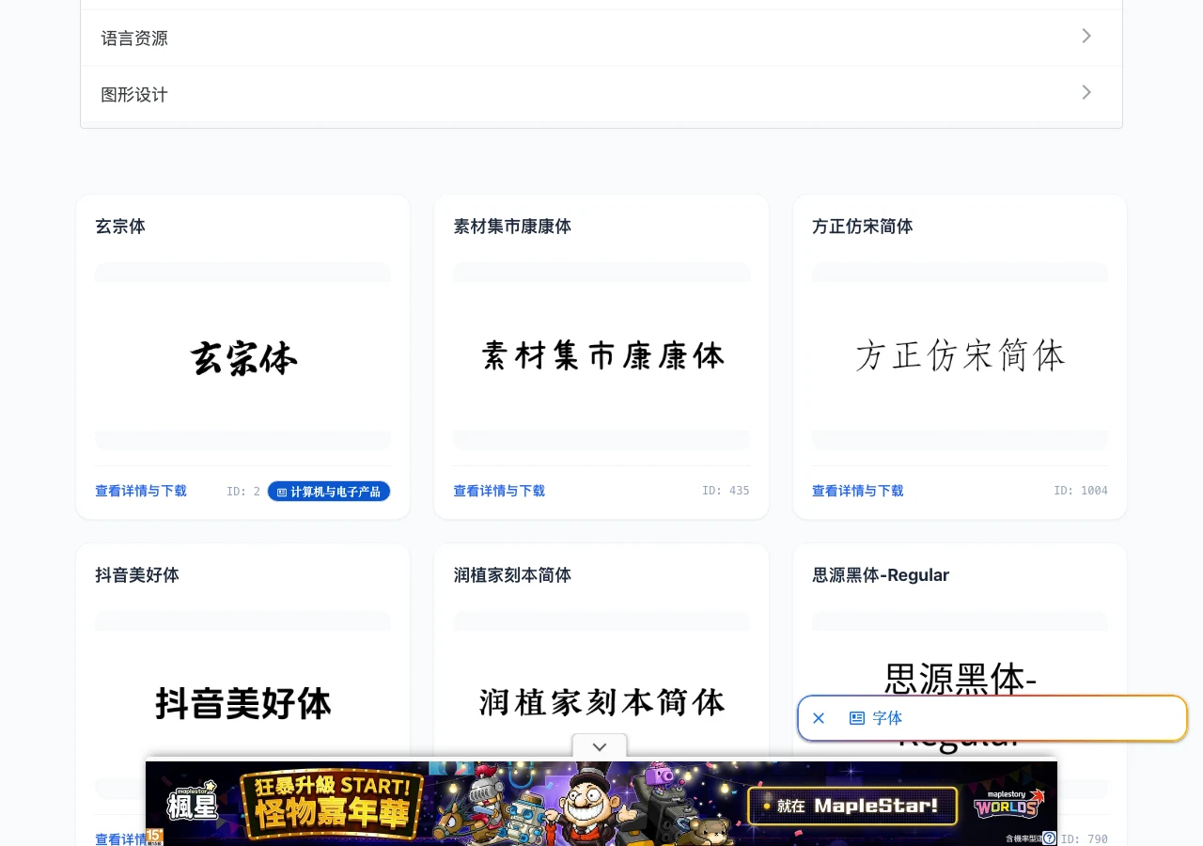Click the maplestory WORLDS logo in ad

[x=1009, y=804]
